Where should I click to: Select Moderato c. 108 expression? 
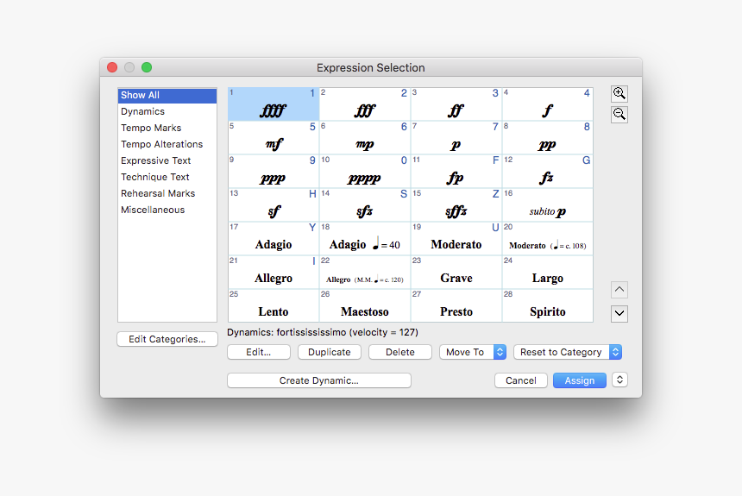pos(548,239)
